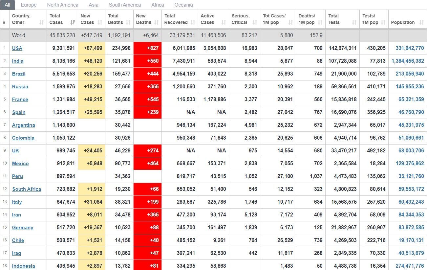Open the Germany country link
Screen dimensions: 427x270
point(23,228)
